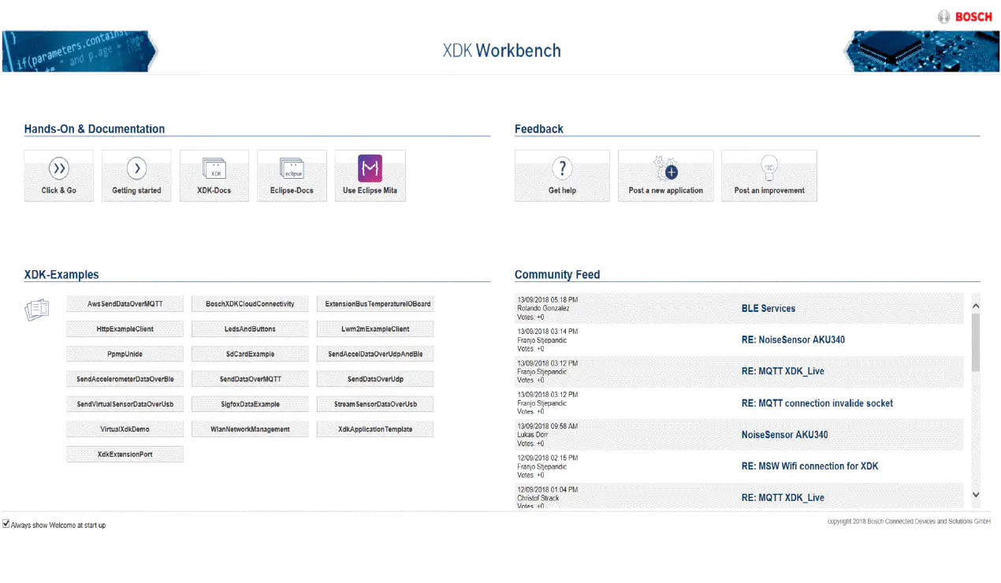This screenshot has height=583, width=1001.
Task: Click the Hands-On & Documentation heading
Action: pyautogui.click(x=95, y=129)
